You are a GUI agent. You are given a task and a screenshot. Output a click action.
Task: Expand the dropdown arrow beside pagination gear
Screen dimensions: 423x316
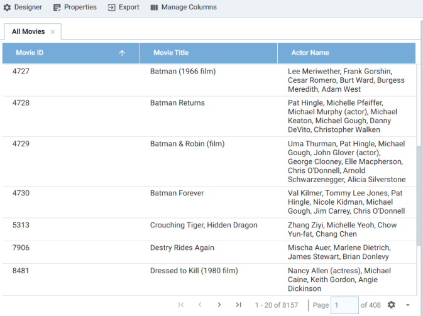[x=408, y=305]
